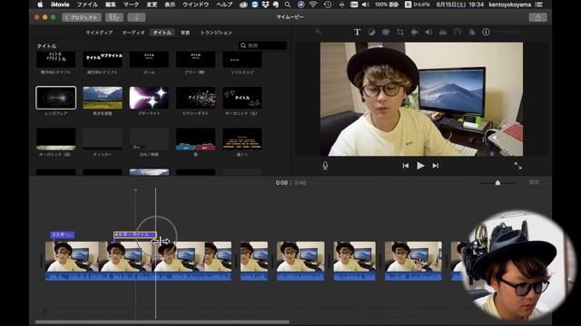Select the 焦点を調整 title thumbnail
The width and height of the screenshot is (581, 326).
103,98
